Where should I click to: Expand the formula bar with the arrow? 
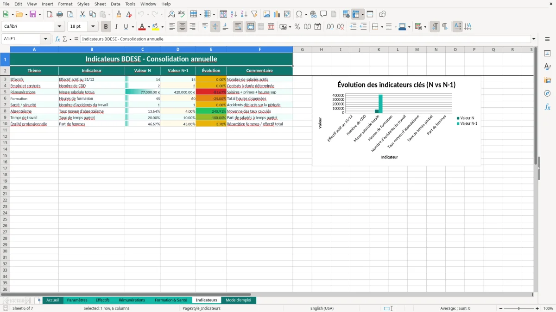534,39
